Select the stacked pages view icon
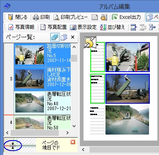Viewport: 159px width, 155px height. click(x=64, y=37)
